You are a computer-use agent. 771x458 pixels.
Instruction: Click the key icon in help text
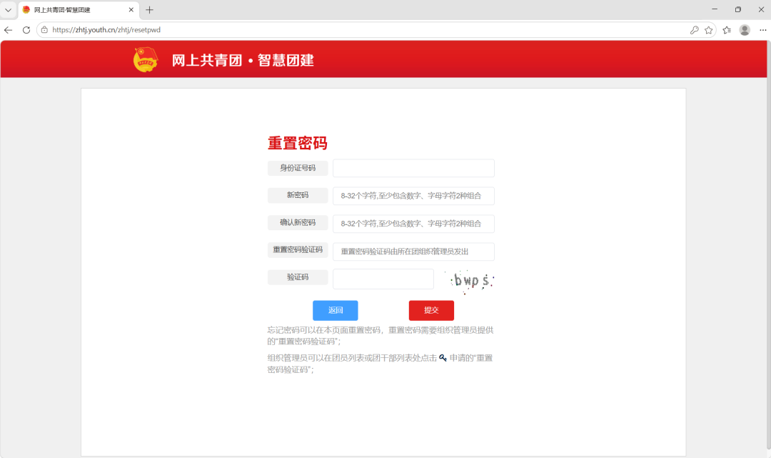(x=443, y=358)
